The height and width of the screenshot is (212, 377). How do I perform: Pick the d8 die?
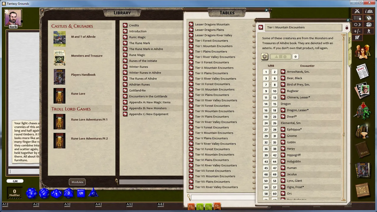tap(68, 193)
